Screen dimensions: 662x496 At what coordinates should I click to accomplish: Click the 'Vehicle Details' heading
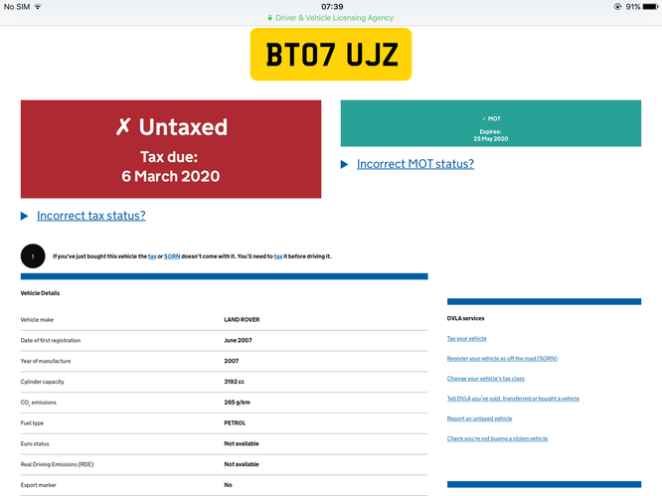click(40, 293)
